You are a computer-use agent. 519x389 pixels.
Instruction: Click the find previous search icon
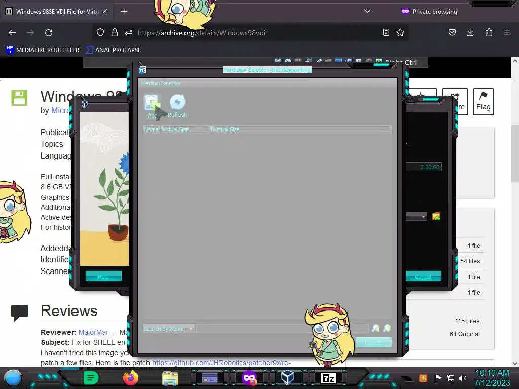tap(376, 328)
